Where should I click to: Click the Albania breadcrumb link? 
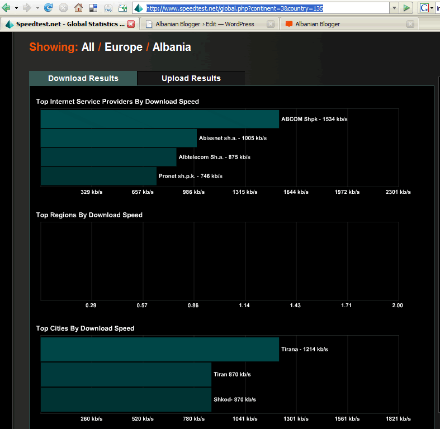point(172,47)
